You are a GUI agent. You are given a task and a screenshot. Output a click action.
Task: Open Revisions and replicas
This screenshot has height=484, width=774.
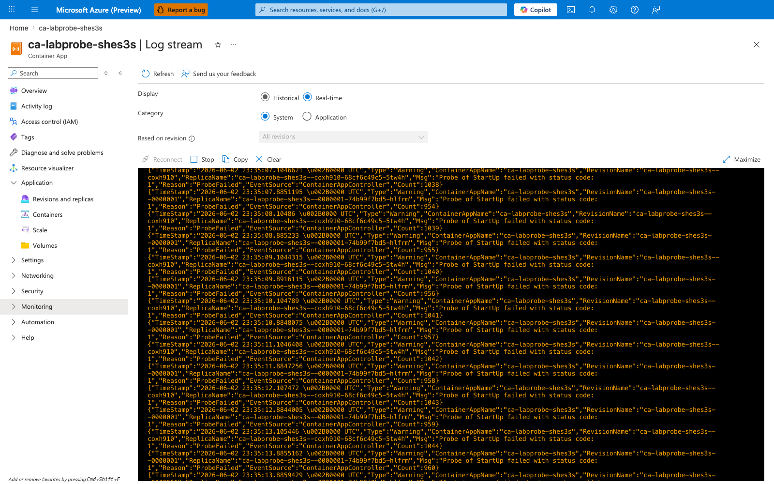64,199
